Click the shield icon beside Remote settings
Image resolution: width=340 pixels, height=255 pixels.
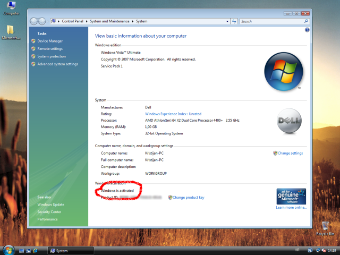coord(33,49)
